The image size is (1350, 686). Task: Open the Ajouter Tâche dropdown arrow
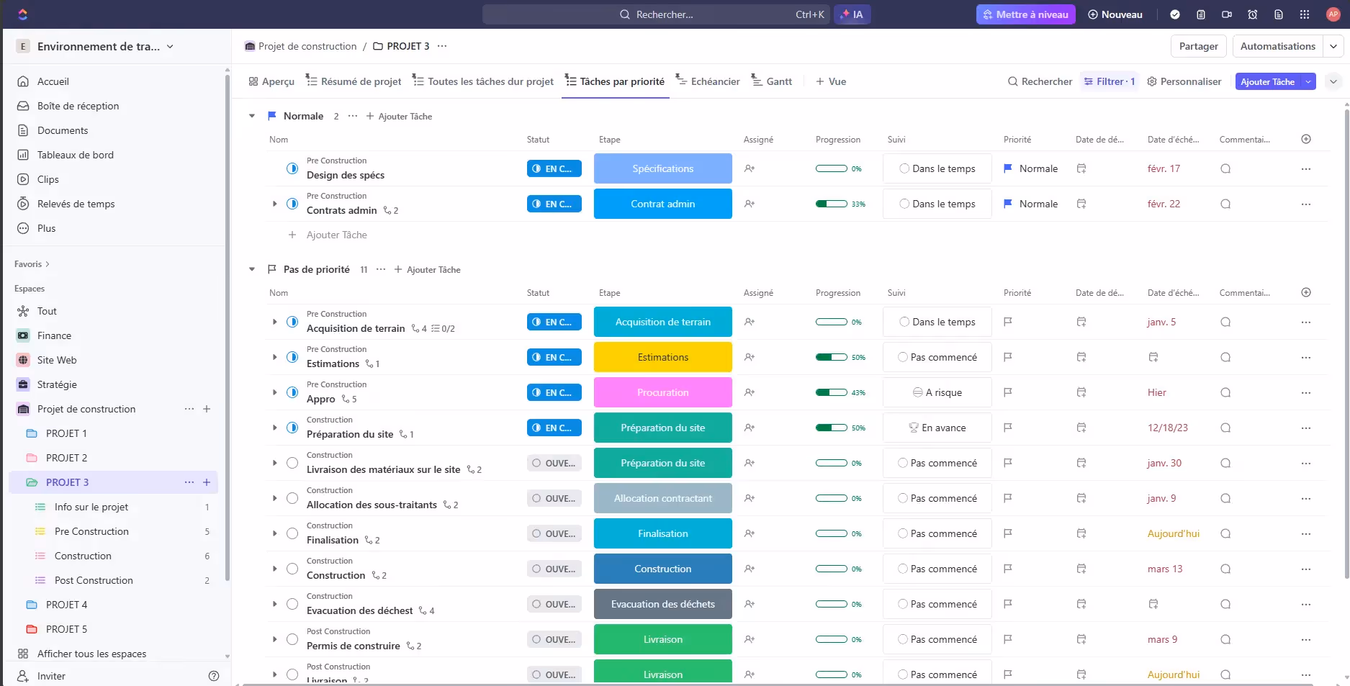pyautogui.click(x=1308, y=81)
